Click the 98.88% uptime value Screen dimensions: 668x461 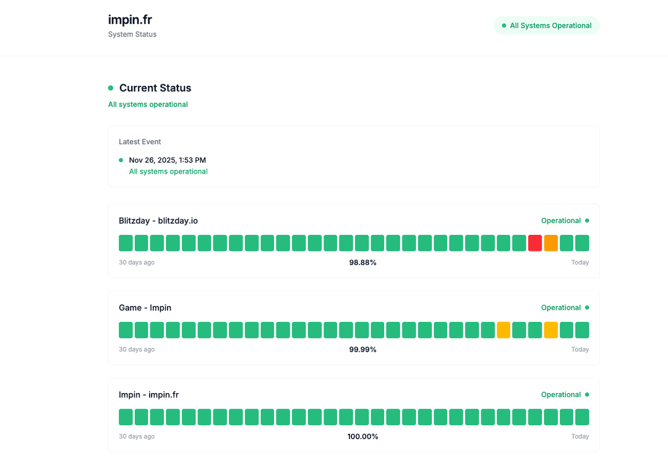point(362,263)
